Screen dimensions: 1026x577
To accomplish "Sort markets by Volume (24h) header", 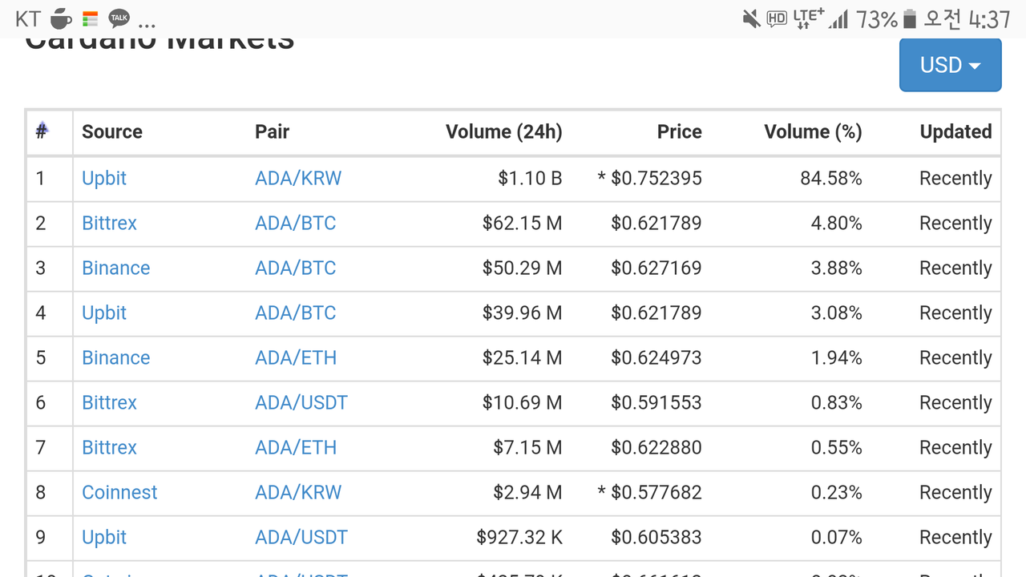I will 503,132.
